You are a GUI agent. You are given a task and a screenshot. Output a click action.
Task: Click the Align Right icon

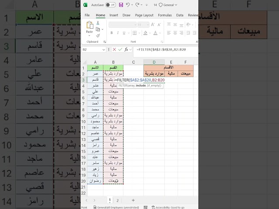coord(181,33)
